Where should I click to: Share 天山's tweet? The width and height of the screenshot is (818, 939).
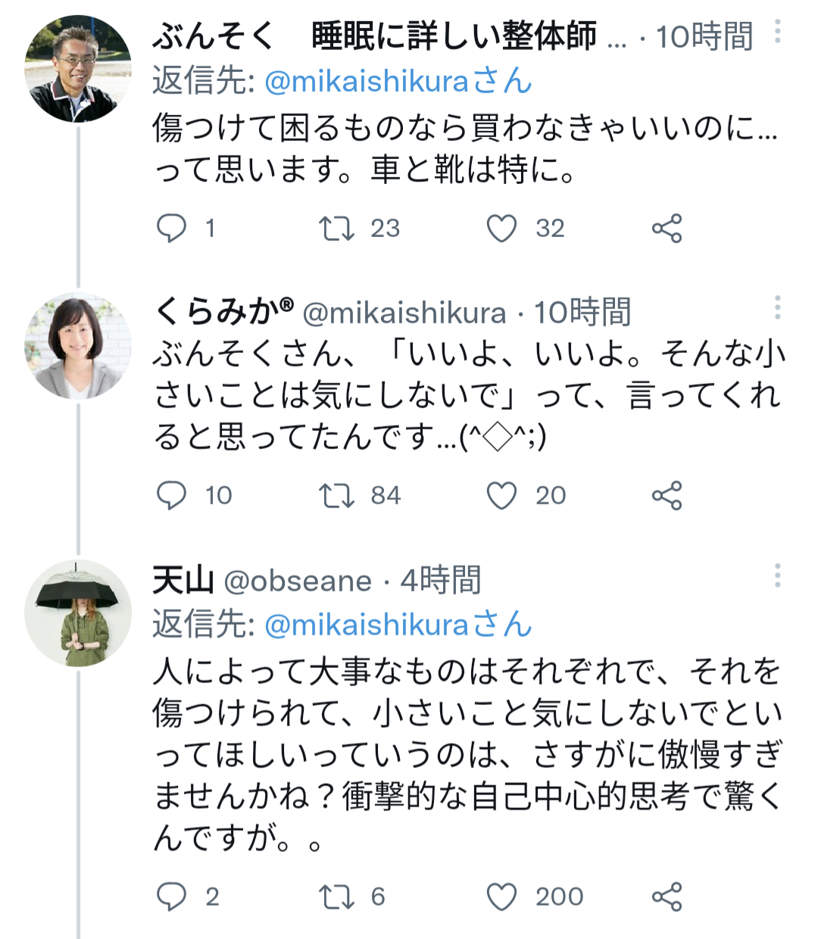(x=667, y=897)
